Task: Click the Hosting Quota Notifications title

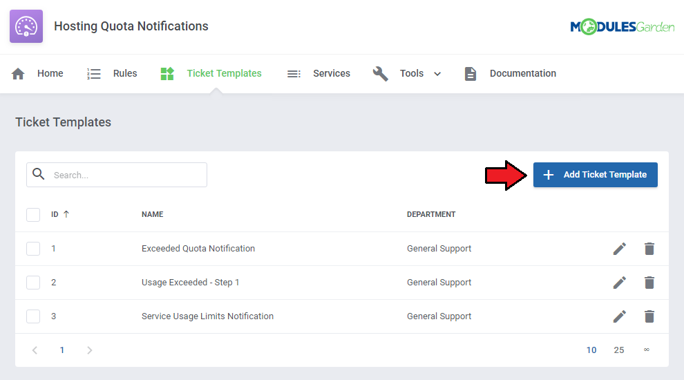Action: 131,26
